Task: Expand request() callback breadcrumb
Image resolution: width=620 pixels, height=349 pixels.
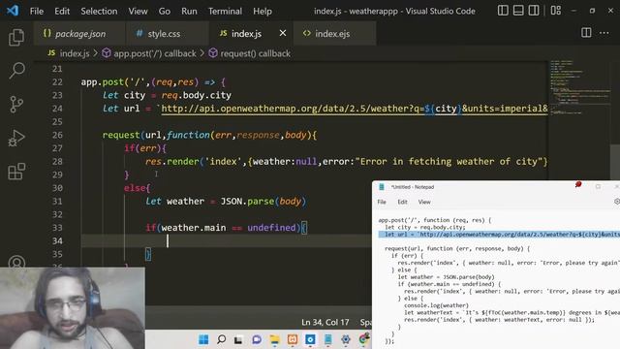Action: pyautogui.click(x=255, y=53)
